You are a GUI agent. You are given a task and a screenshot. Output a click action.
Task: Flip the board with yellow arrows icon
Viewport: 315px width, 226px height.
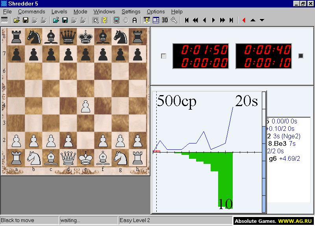[147, 20]
